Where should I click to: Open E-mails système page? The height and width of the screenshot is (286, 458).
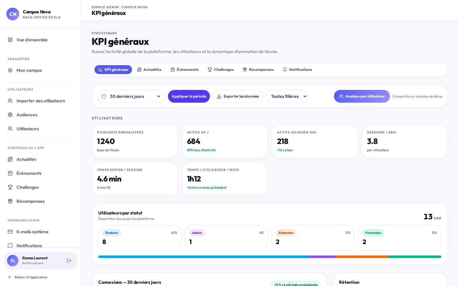[40, 232]
